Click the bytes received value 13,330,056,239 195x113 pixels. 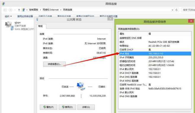97,96
